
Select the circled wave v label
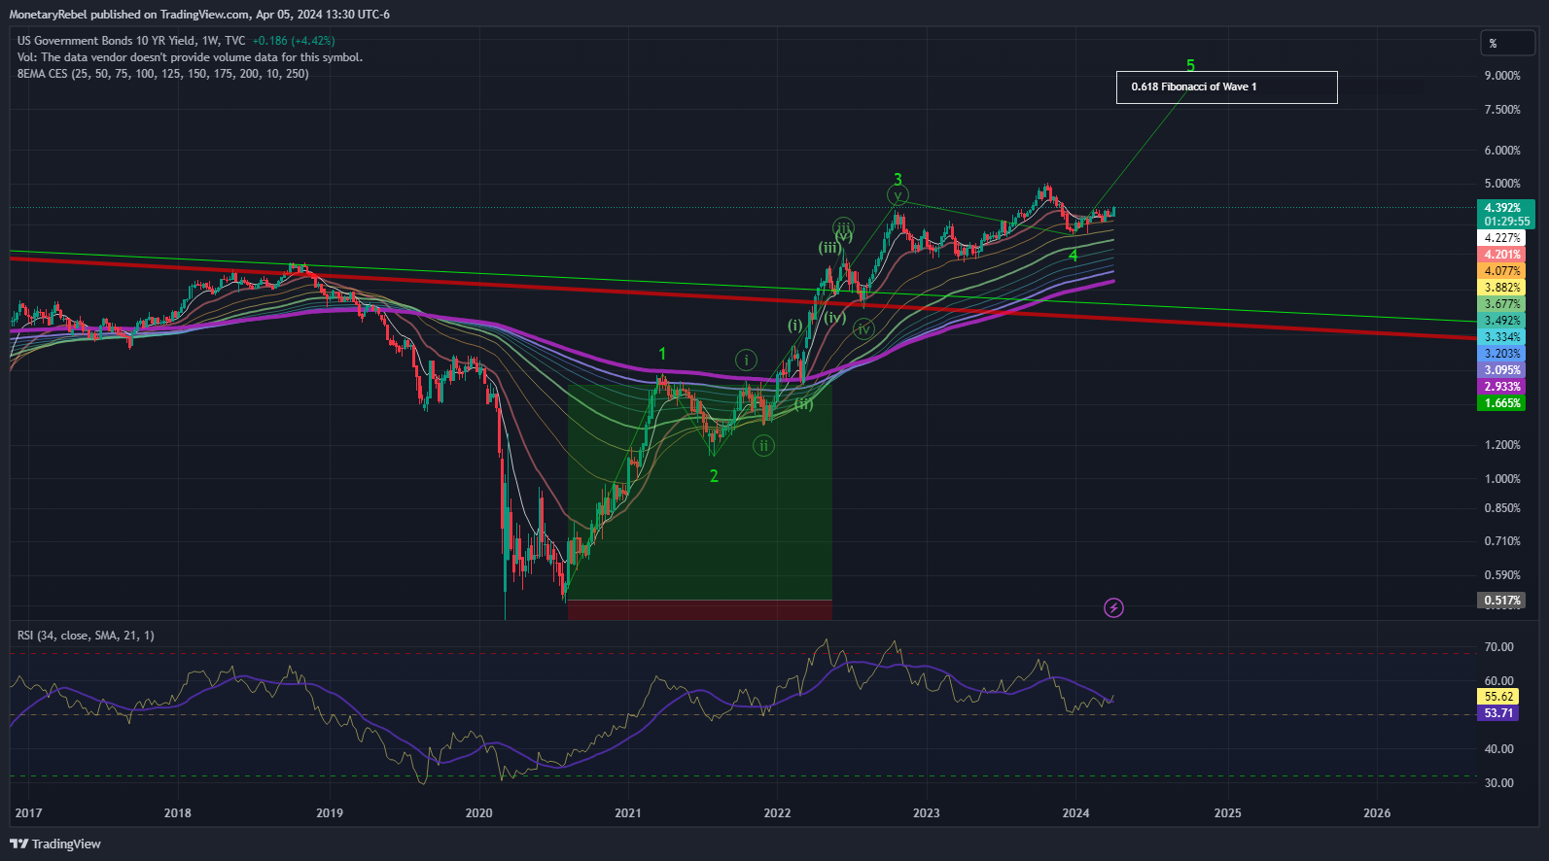click(x=898, y=196)
